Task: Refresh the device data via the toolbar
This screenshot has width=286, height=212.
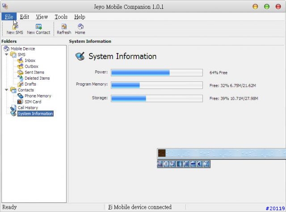Action: [64, 29]
